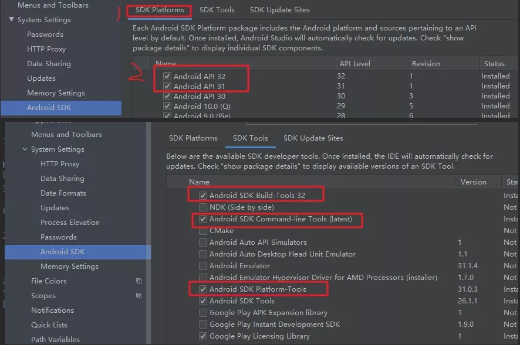The width and height of the screenshot is (520, 345).
Task: Open Updates in the lower window sidebar
Action: pos(55,208)
